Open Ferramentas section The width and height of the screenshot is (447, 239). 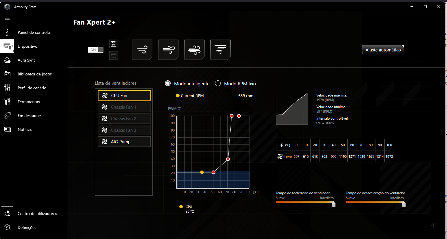point(29,102)
